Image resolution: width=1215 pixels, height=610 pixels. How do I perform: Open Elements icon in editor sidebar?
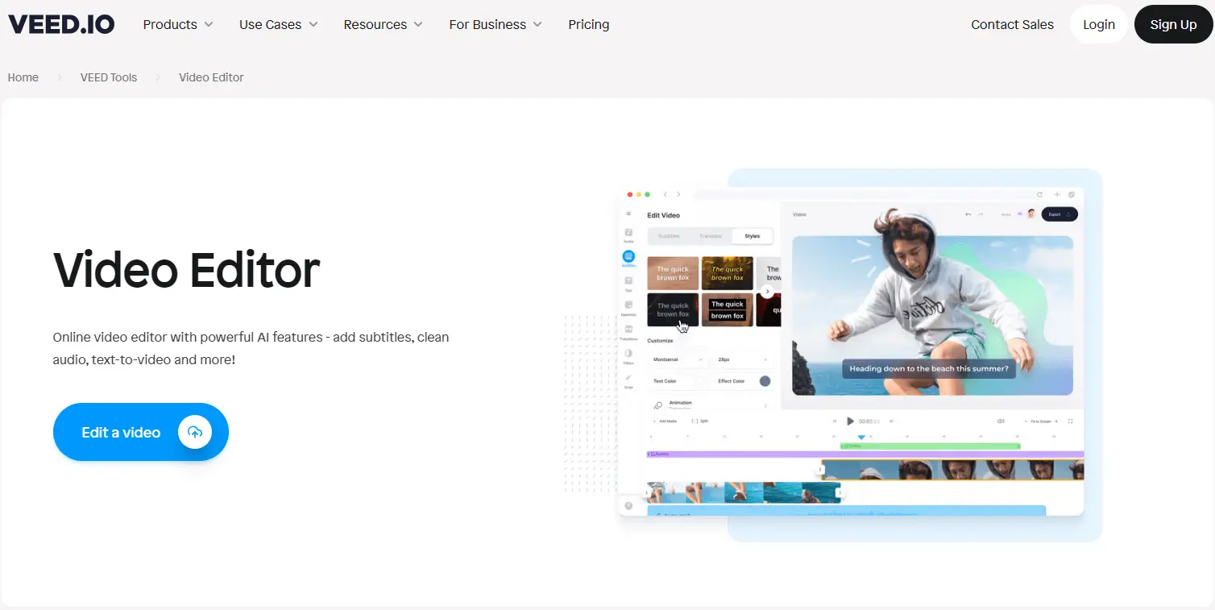click(x=628, y=307)
